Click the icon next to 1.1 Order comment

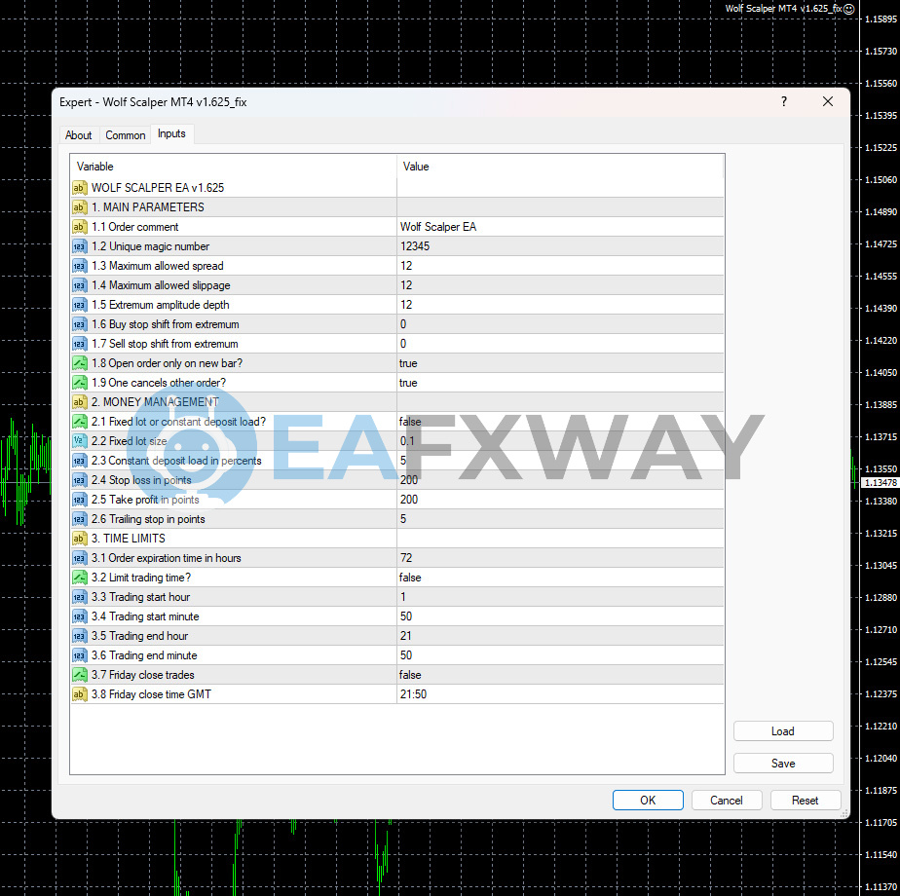point(79,227)
